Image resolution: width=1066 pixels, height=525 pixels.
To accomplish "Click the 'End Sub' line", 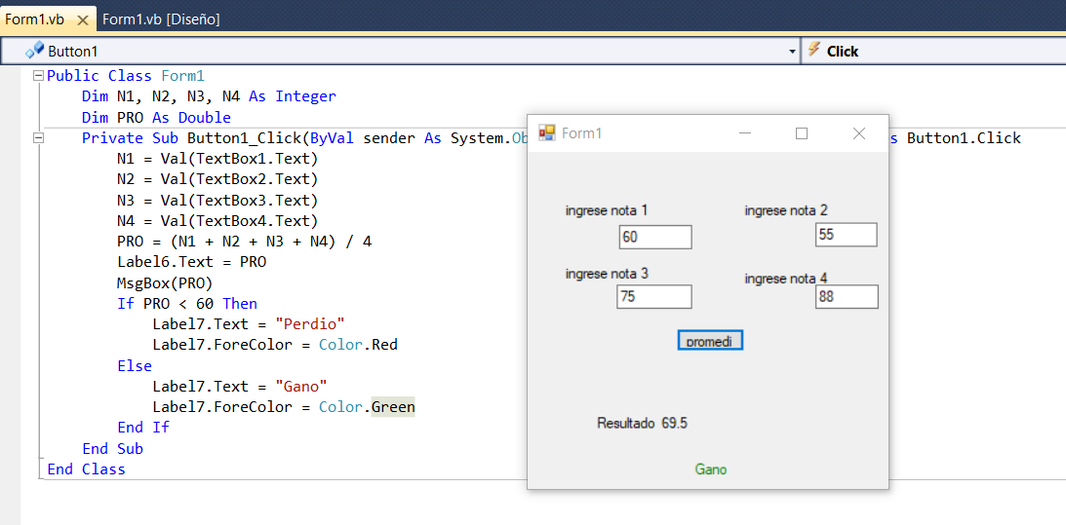I will point(112,449).
